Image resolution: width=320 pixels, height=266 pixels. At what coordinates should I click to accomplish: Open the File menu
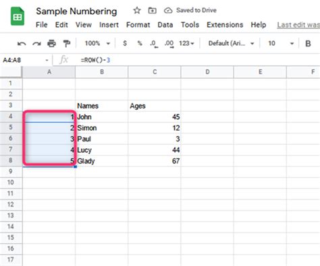[42, 25]
